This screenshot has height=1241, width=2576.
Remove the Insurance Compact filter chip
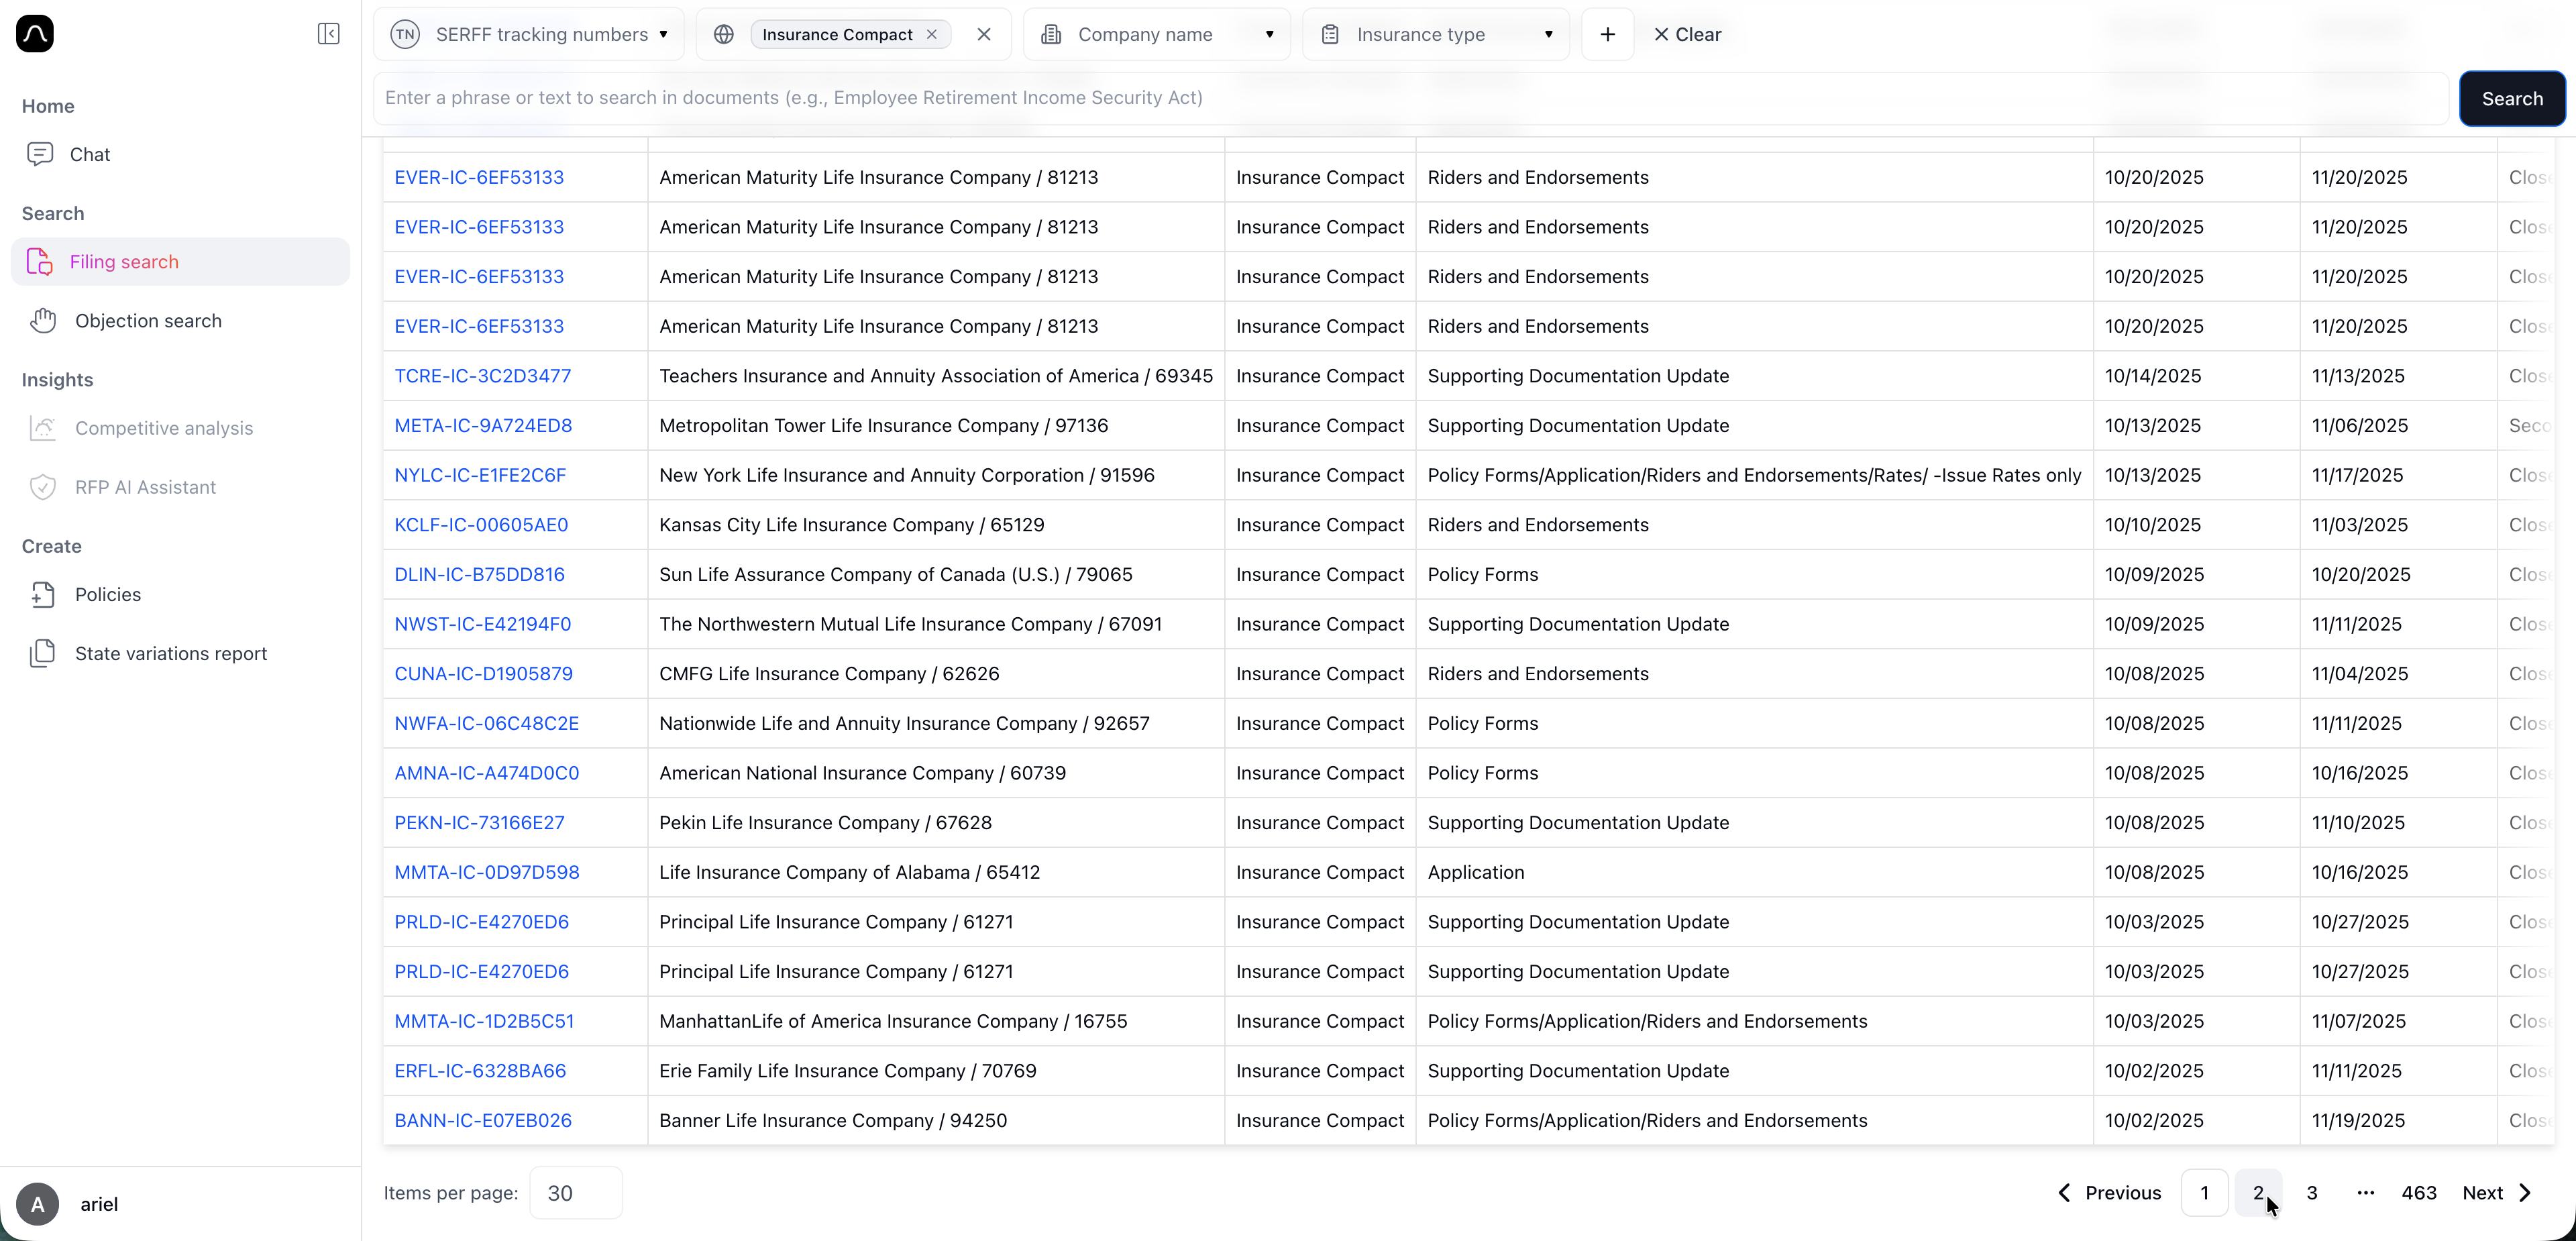coord(932,34)
